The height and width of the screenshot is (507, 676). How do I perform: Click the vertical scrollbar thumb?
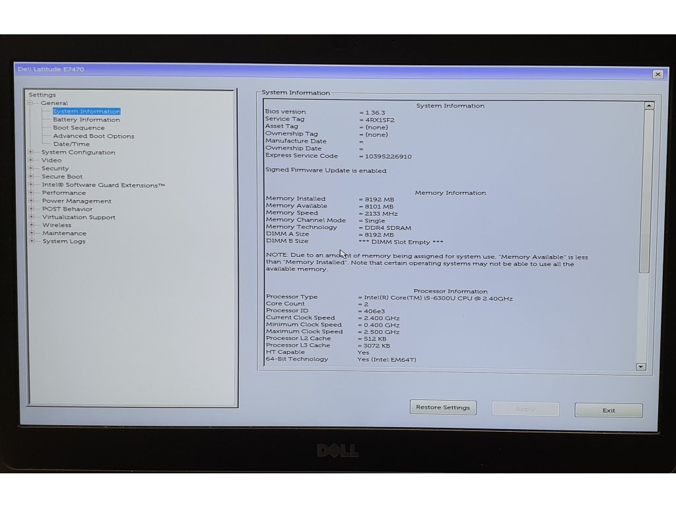point(646,191)
